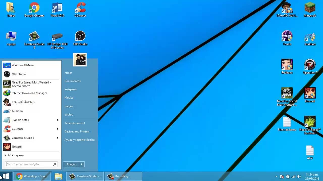
Task: Click the Apagar button
Action: click(71, 164)
